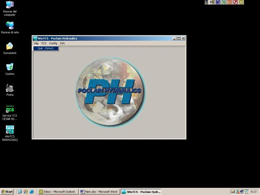Switch to Inbox - Microsoft Outlook taskbar button
260x195 pixels.
click(x=58, y=192)
